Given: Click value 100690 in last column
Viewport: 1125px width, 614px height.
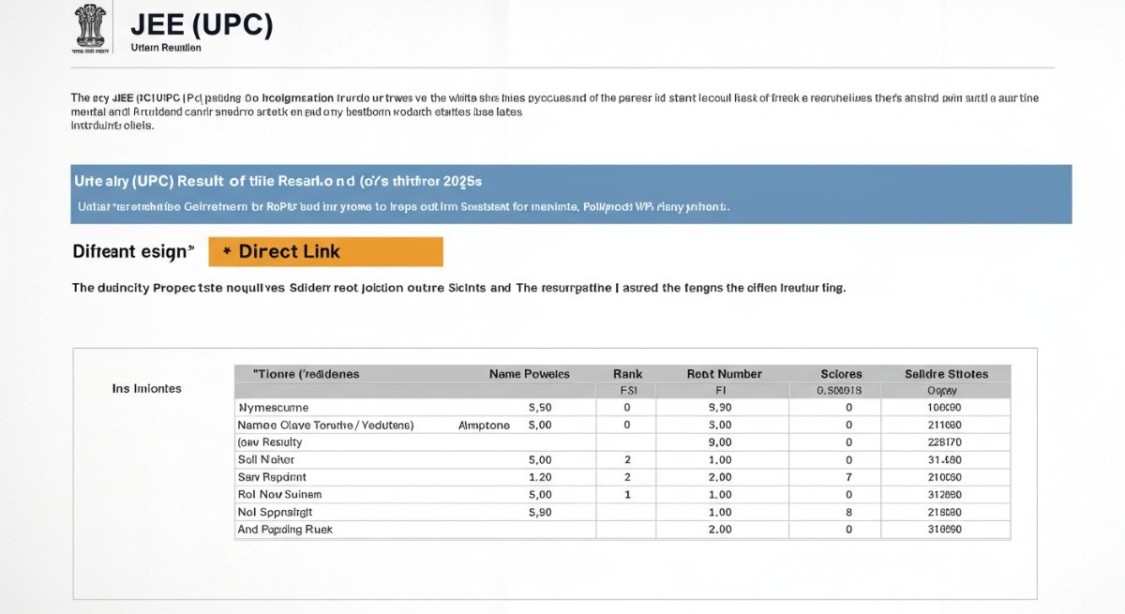Looking at the screenshot, I should (943, 408).
